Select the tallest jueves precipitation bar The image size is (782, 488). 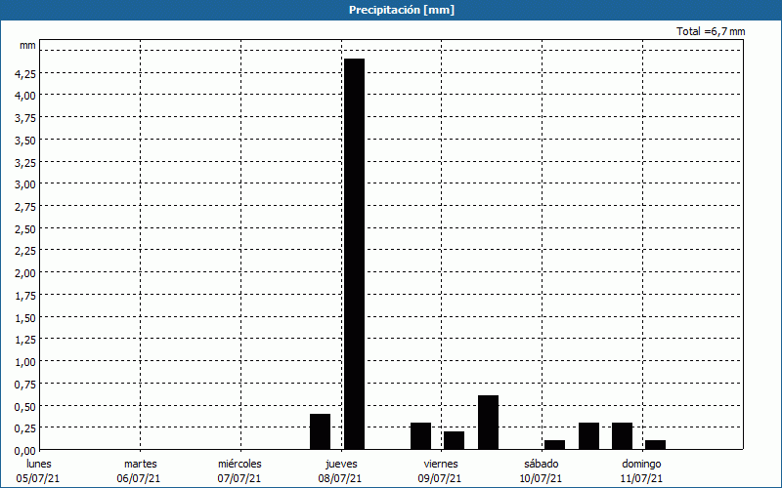click(x=354, y=254)
